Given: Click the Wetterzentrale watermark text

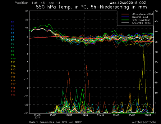Looking at the screenshot, I should (144, 122).
